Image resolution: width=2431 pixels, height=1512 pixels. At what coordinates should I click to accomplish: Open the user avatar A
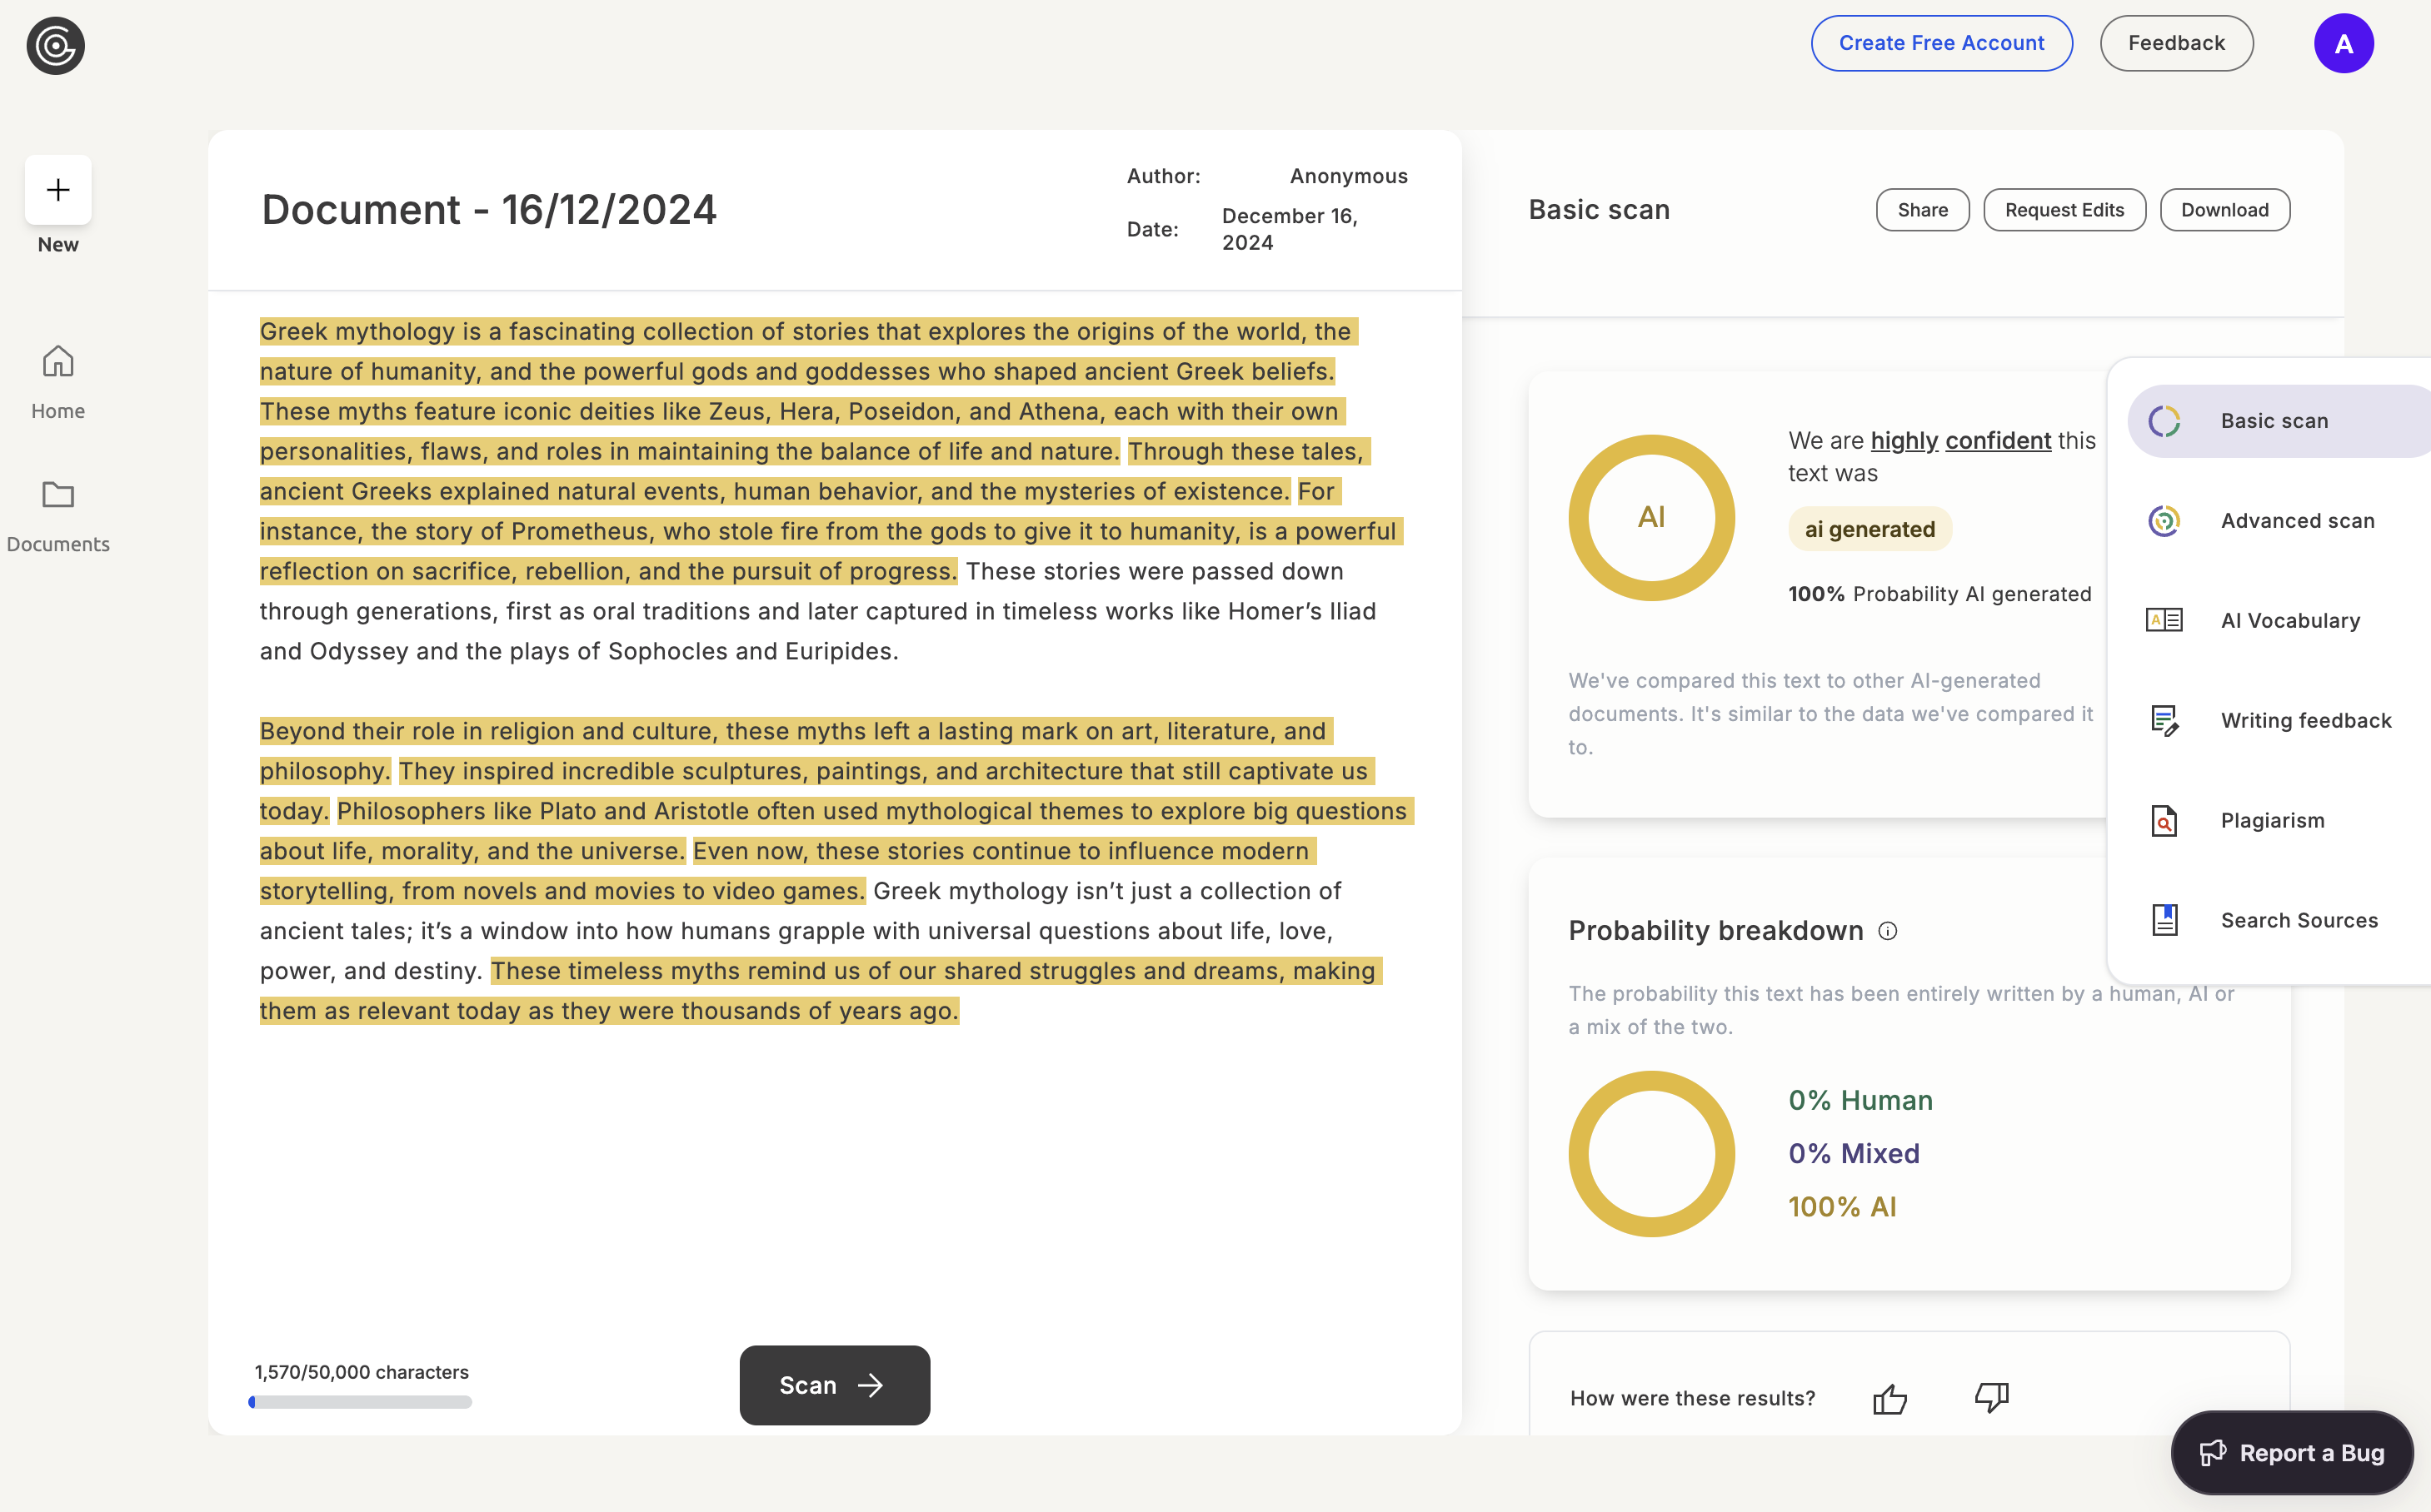2343,44
